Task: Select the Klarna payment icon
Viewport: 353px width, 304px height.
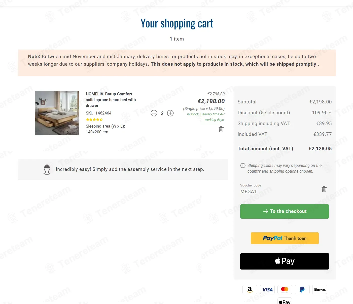Action: (320, 290)
